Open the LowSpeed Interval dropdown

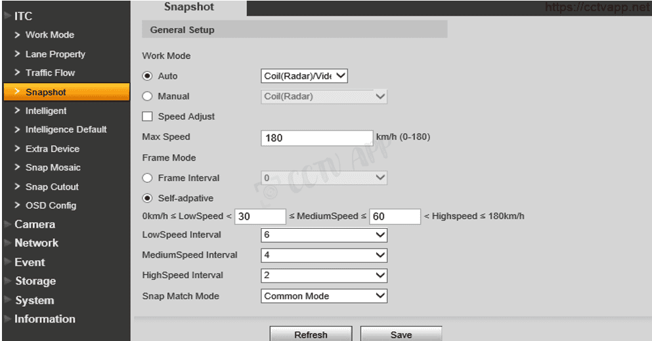tap(324, 235)
